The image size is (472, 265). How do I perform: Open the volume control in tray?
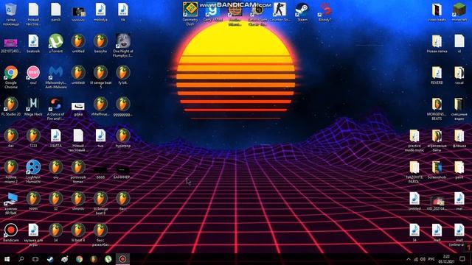click(423, 259)
